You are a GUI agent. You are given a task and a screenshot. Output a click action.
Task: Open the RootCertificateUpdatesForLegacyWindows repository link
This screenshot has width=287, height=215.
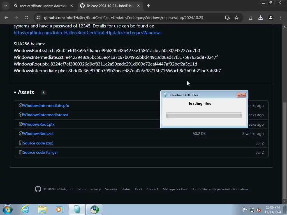coord(87,33)
